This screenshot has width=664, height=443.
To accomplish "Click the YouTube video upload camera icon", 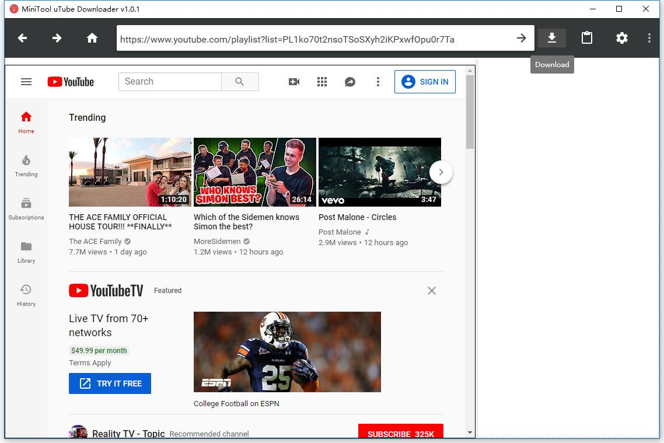I will tap(293, 82).
